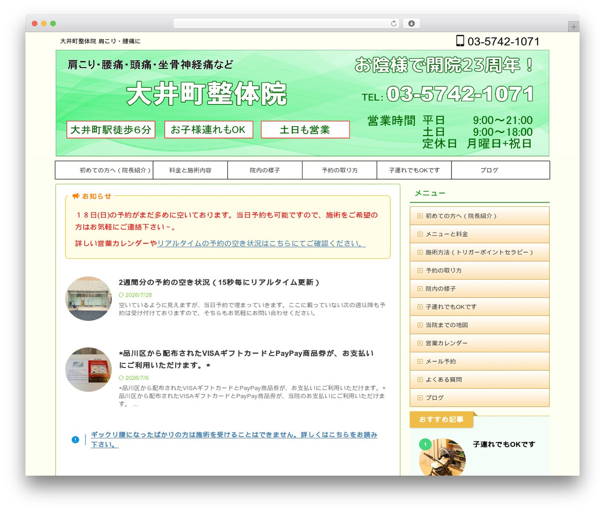Open 初めての方へ（院長紹介）in top navigation
Viewport: 605px width, 512px height.
104,170
